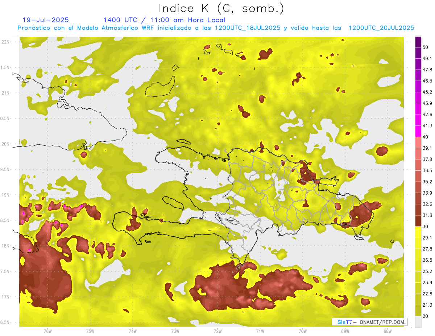
Task: Click the "0.5N" latitude axis label
Action: pos(5,119)
